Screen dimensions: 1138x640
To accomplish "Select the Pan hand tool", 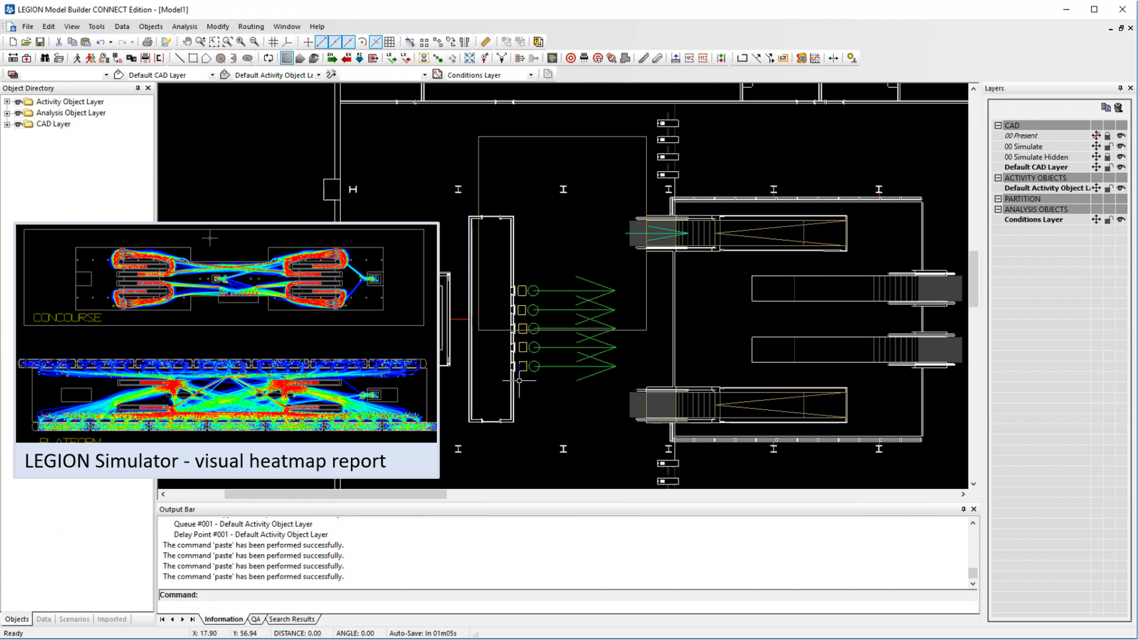I will click(x=187, y=42).
